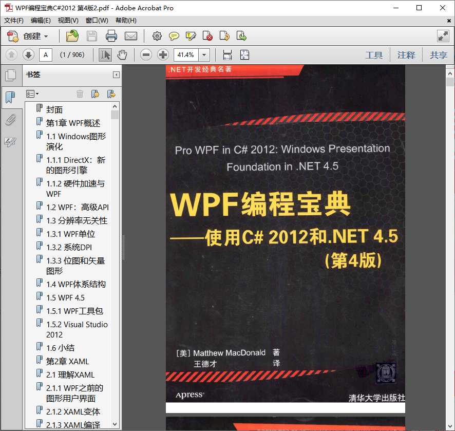Viewport: 455px width, 431px height.
Task: Switch to full screen read mode icon
Action: point(443,36)
